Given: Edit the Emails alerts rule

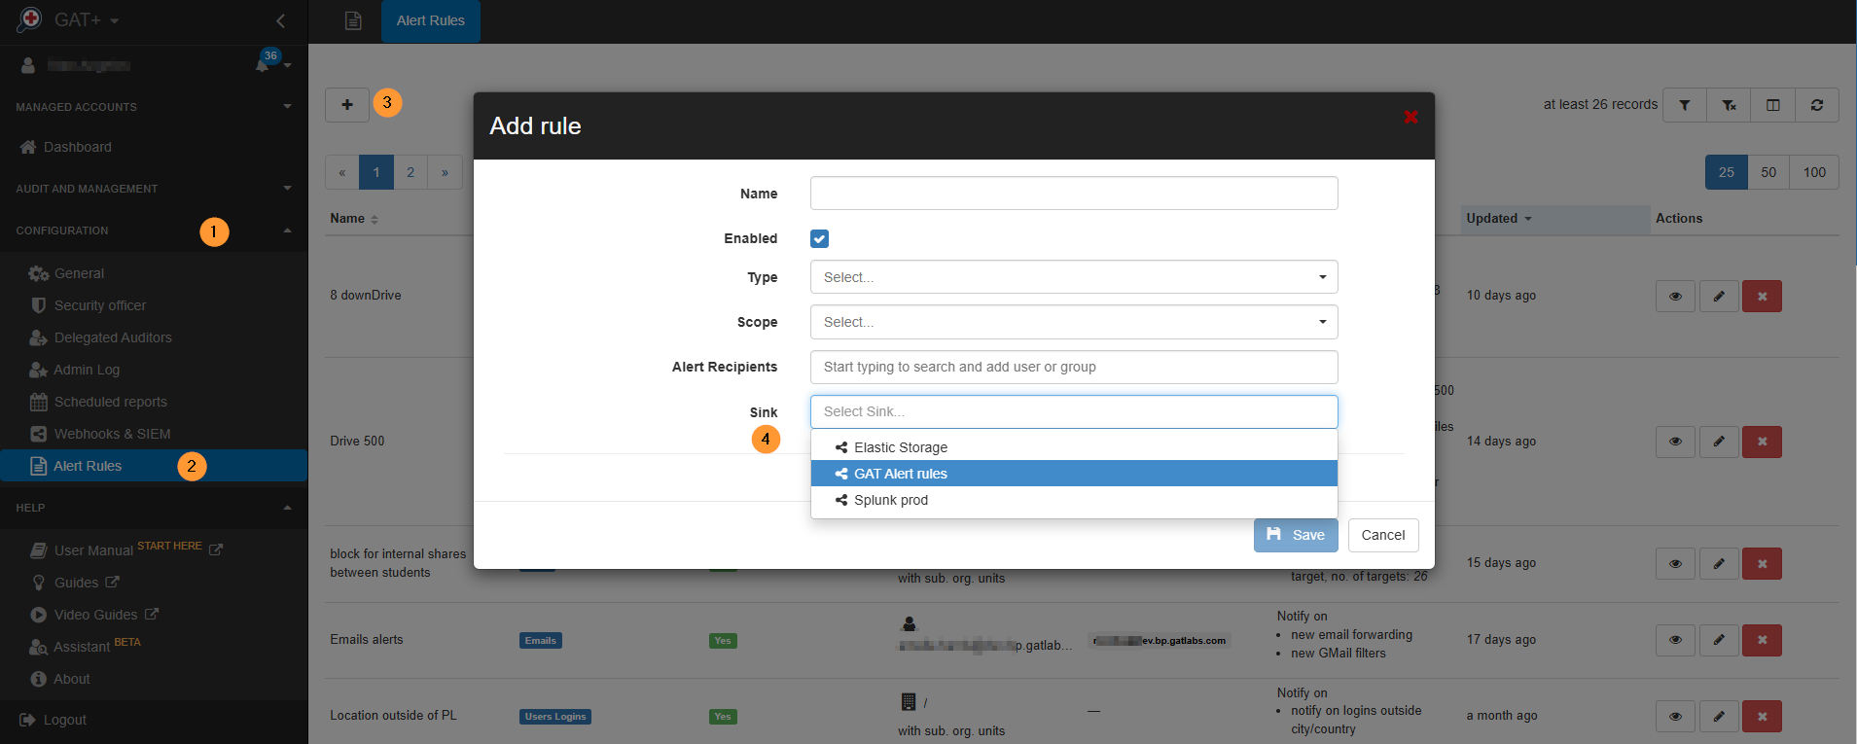Looking at the screenshot, I should 1719,640.
